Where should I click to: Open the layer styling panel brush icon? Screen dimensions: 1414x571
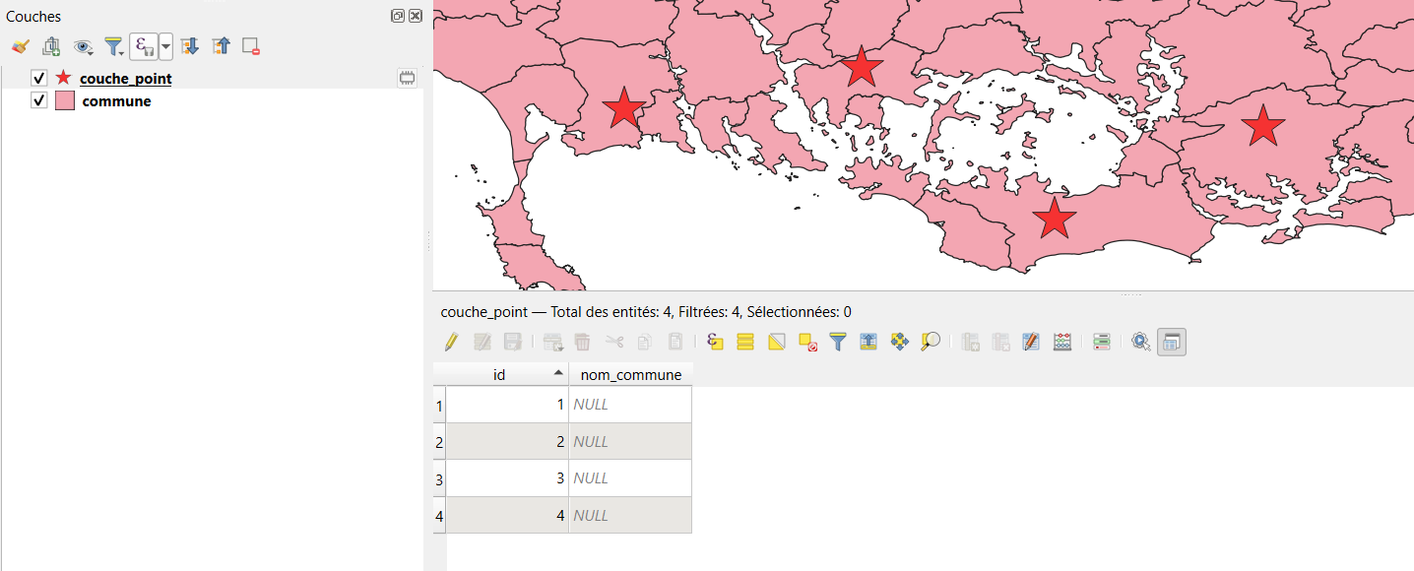pyautogui.click(x=21, y=46)
